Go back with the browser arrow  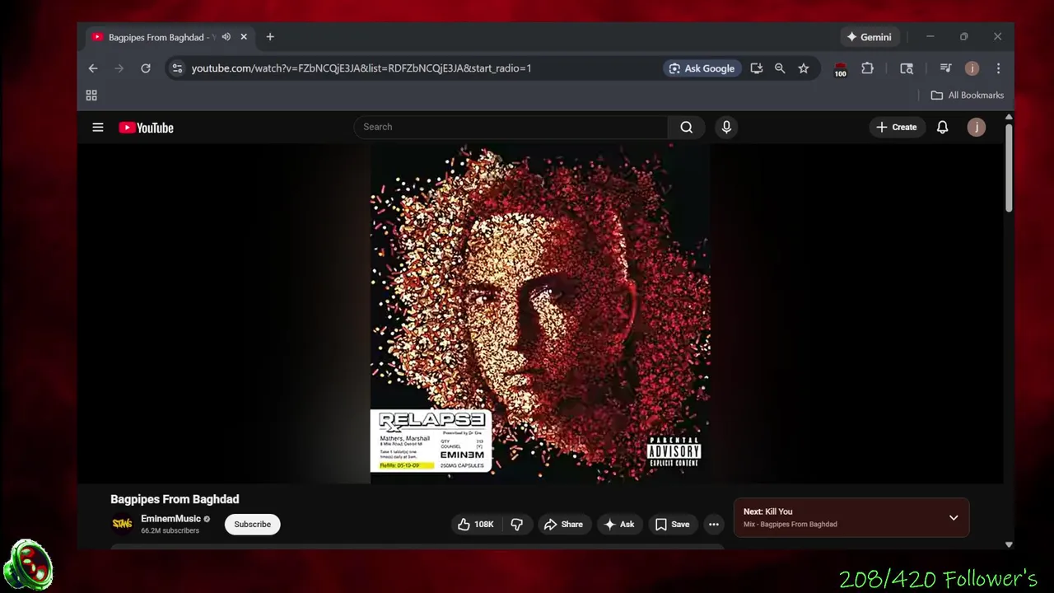click(x=93, y=68)
